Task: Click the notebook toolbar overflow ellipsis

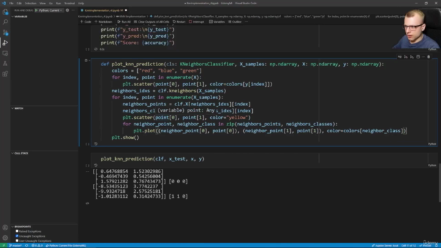Action: point(247,21)
